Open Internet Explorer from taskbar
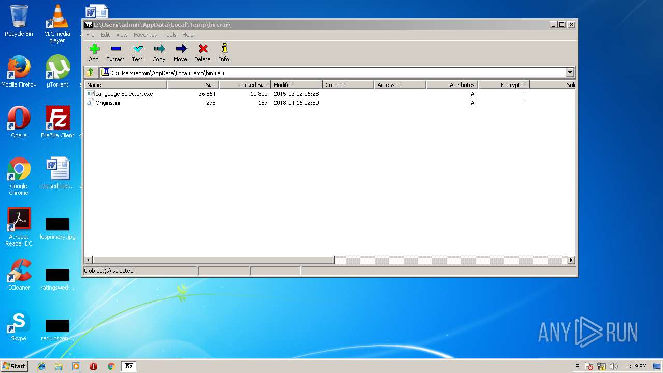The height and width of the screenshot is (373, 663). (x=41, y=366)
